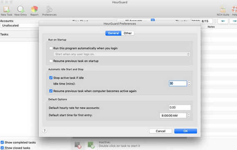
Task: Select the Unallocated account
Action: (19, 25)
